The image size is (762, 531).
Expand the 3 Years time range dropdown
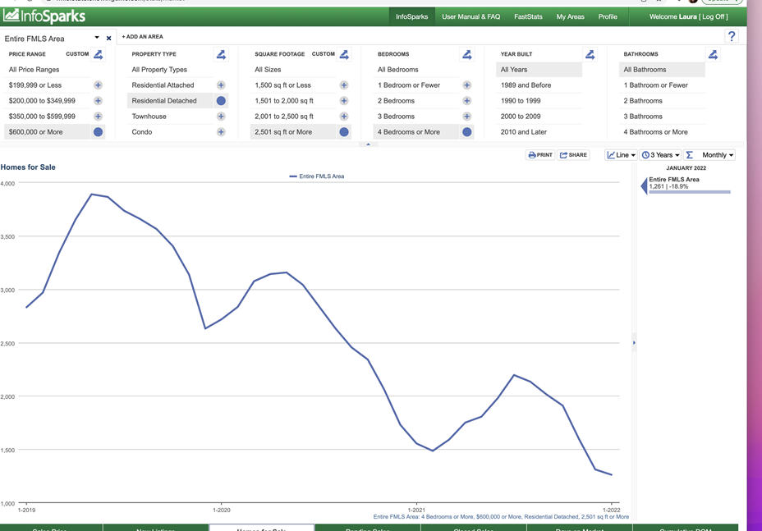(660, 155)
